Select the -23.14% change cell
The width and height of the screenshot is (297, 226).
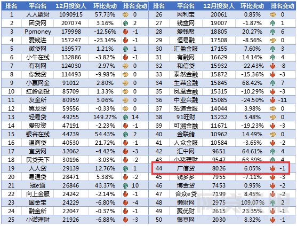[x=105, y=40]
